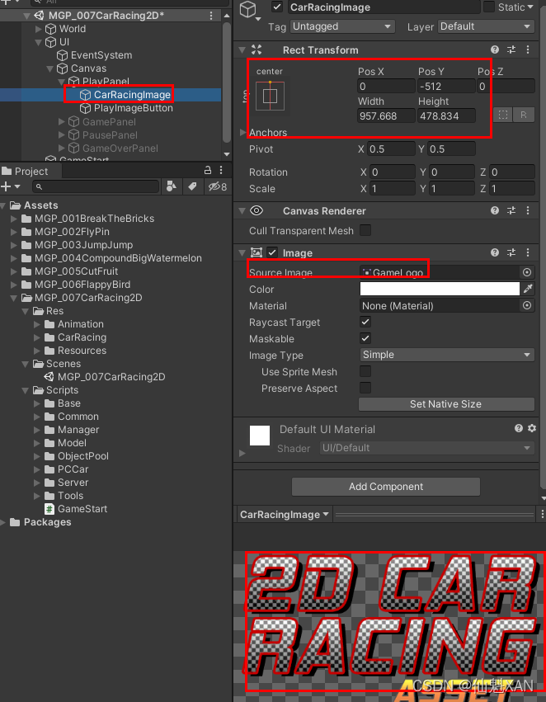Open Rect Transform three-dot context menu
This screenshot has width=546, height=702.
(x=528, y=49)
